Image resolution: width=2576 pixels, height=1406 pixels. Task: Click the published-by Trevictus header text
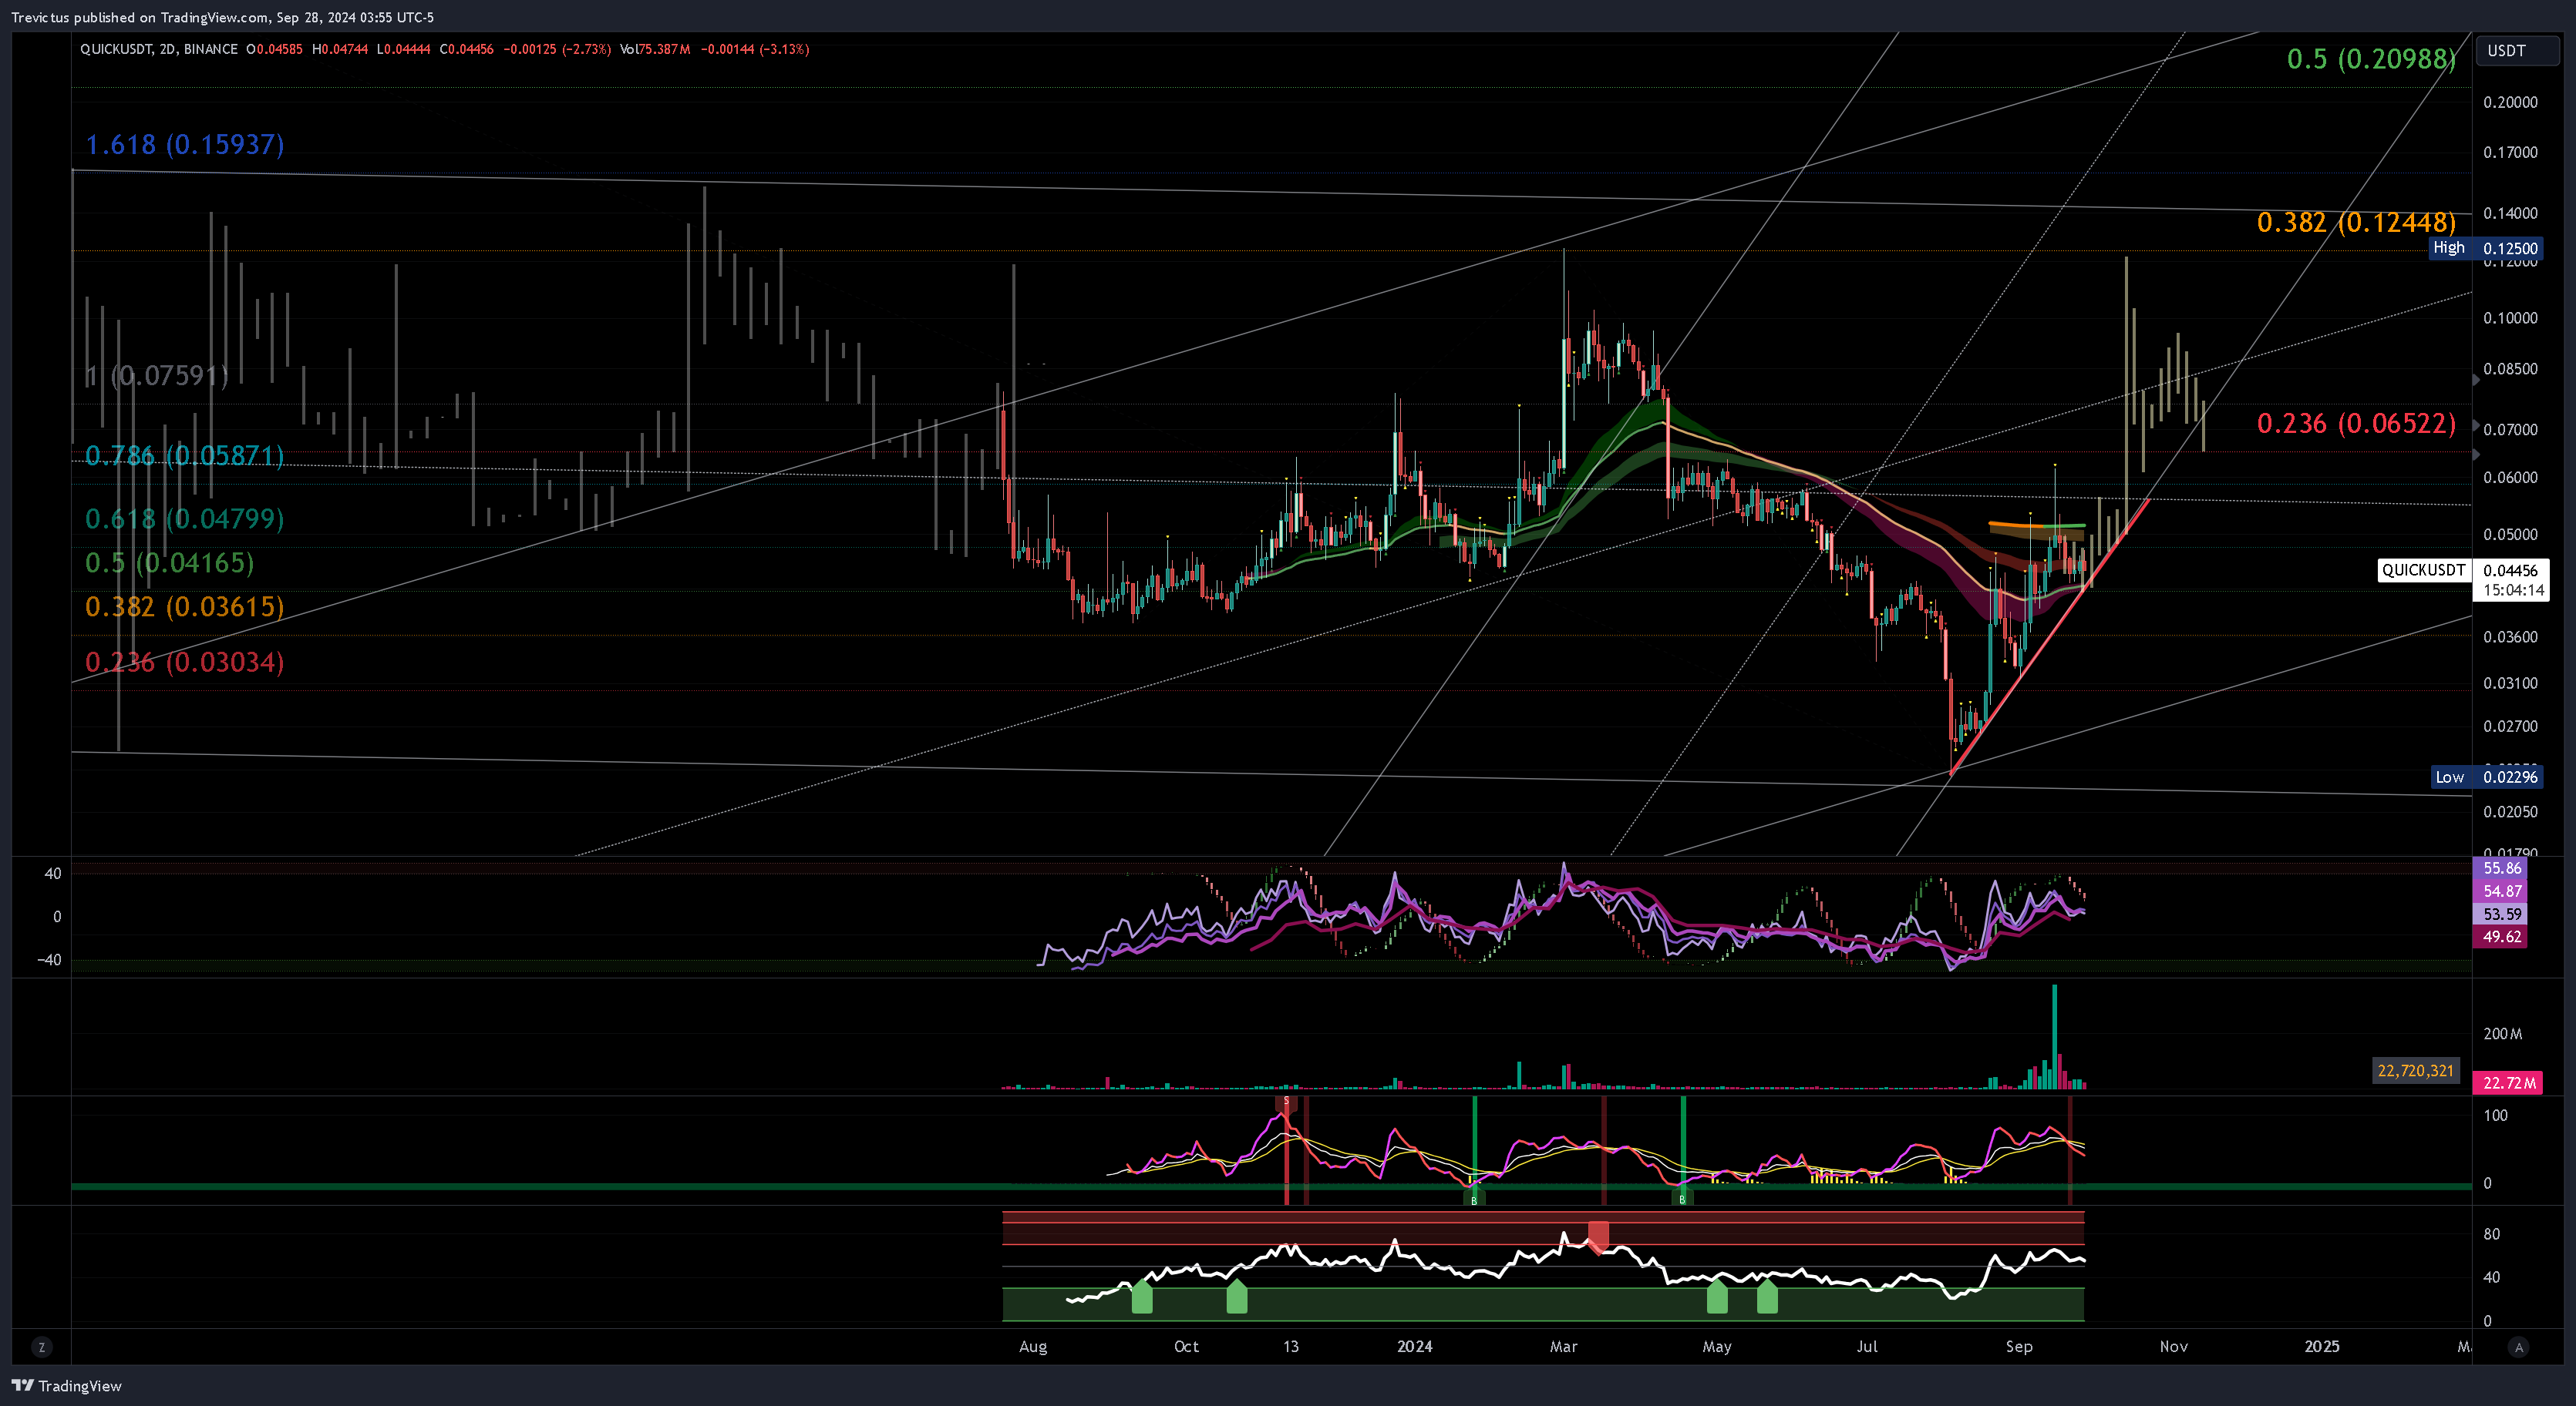[222, 17]
